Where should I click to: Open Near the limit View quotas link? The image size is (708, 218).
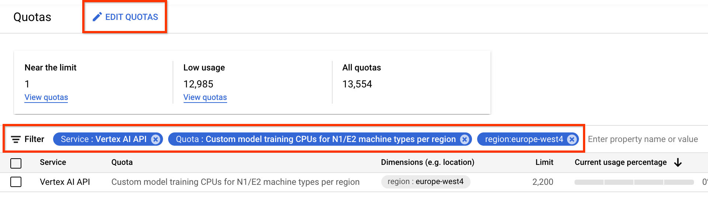point(46,97)
